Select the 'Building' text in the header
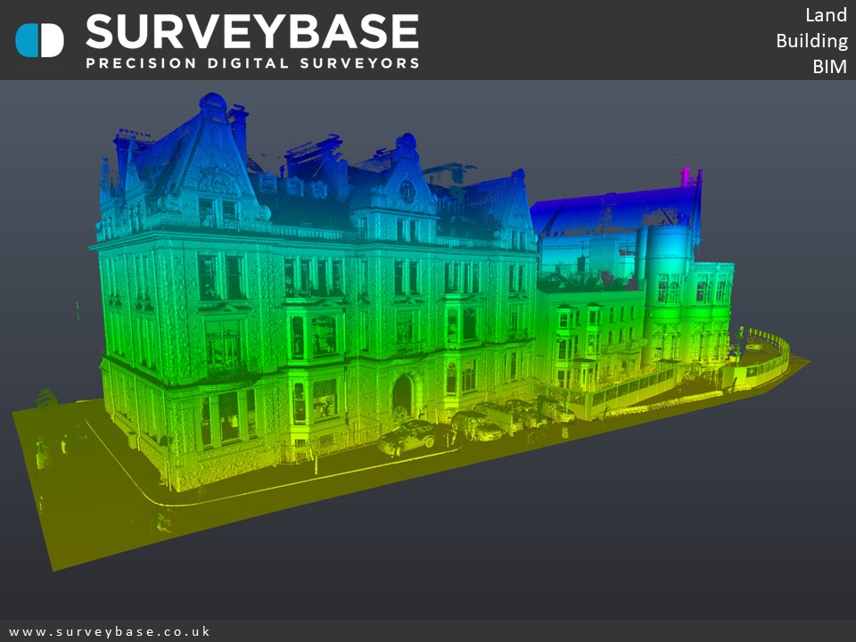The image size is (856, 642). [811, 42]
